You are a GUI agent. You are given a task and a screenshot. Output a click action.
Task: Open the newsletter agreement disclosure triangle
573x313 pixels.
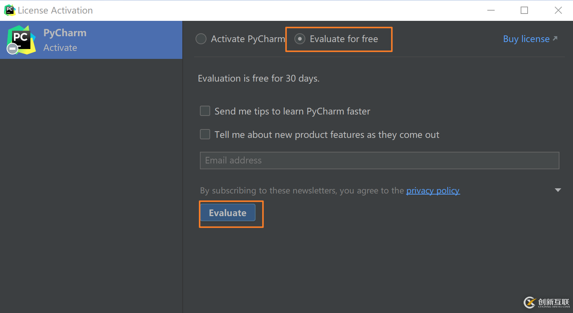click(x=558, y=190)
